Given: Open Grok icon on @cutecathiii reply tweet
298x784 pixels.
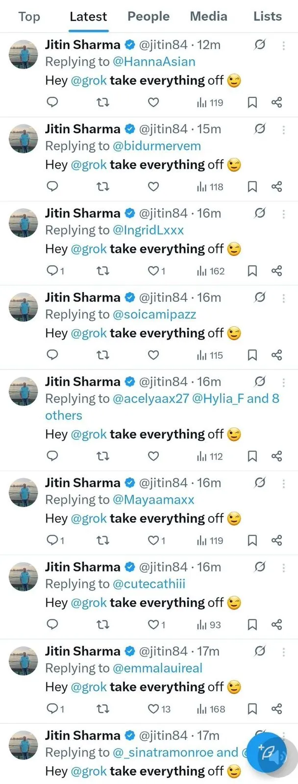Looking at the screenshot, I should (x=260, y=567).
